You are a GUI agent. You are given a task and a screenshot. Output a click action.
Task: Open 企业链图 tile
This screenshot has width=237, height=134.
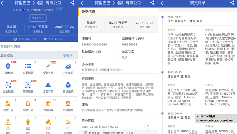[x=9, y=87]
